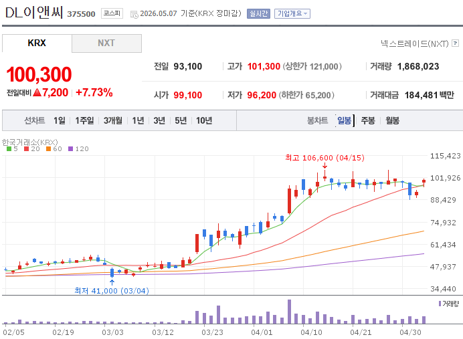This screenshot has height=339, width=463.
Task: Click the 실시간 badge button
Action: (258, 13)
